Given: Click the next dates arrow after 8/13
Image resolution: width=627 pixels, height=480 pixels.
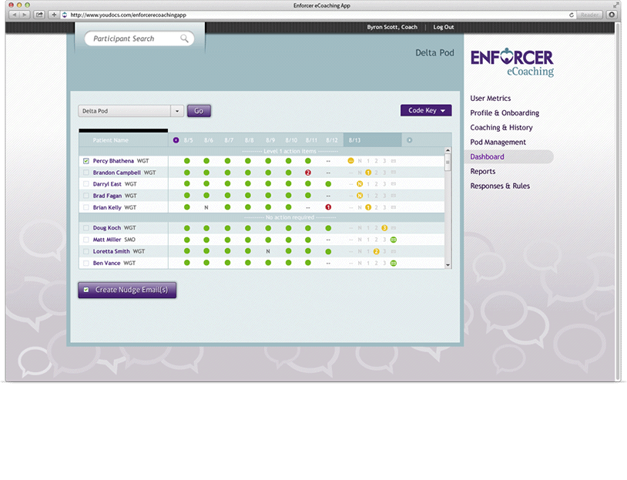Looking at the screenshot, I should pos(409,140).
